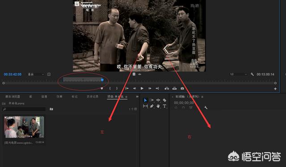The image size is (286, 167).
Task: Select the 时间轴 (无序列) tab
Action: [188, 96]
